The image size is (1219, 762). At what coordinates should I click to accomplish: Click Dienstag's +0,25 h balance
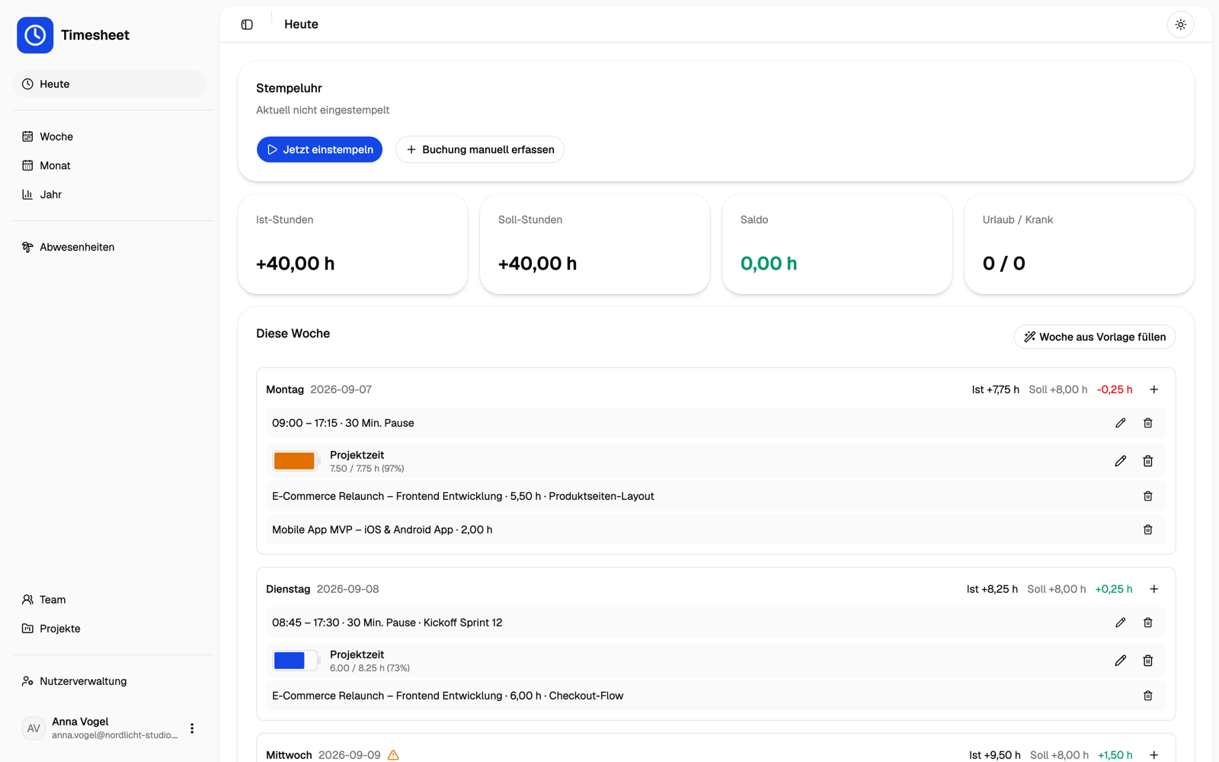click(x=1114, y=589)
